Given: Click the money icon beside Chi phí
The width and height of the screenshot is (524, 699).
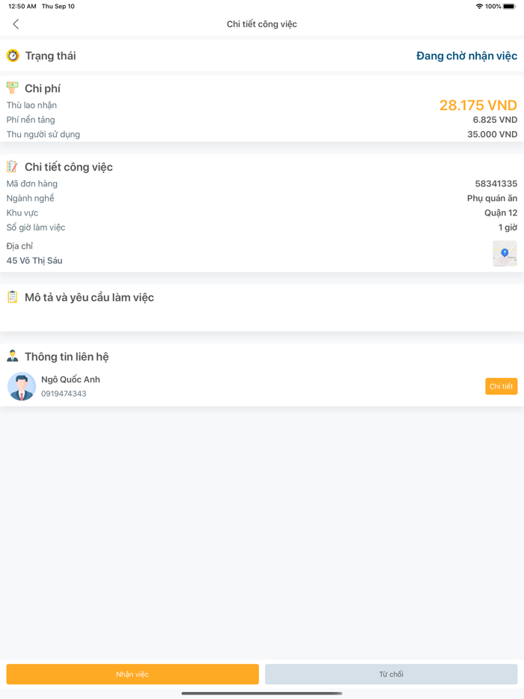Looking at the screenshot, I should click(13, 88).
